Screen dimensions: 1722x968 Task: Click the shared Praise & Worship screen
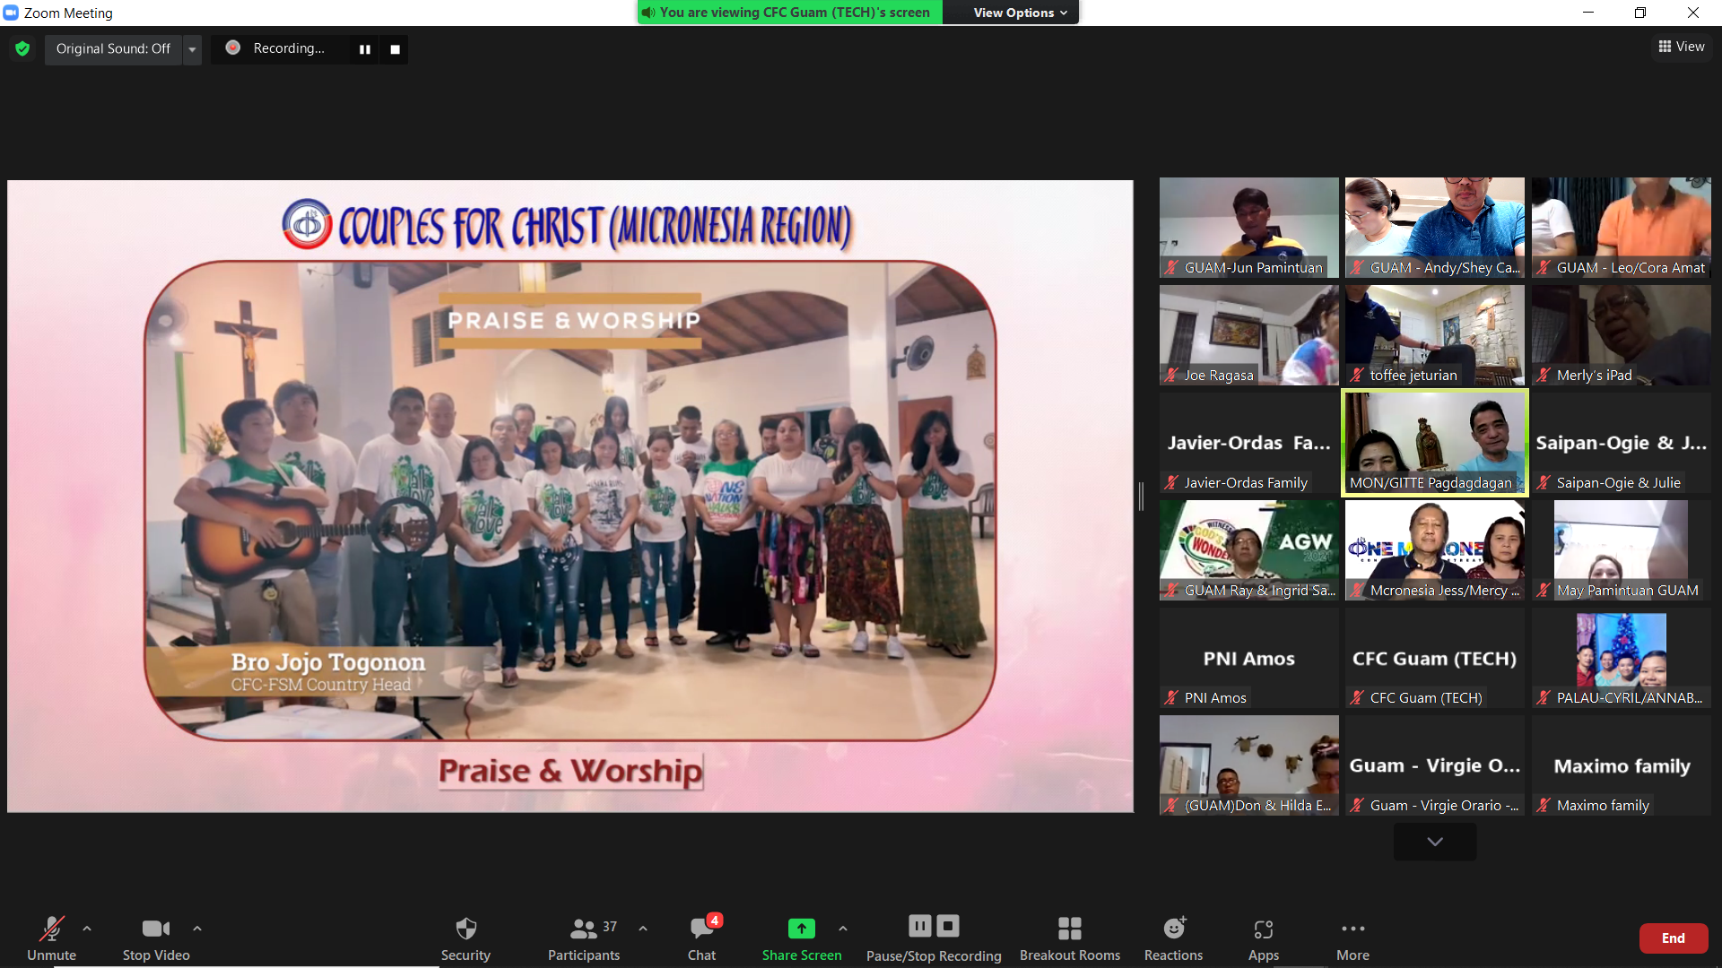(570, 496)
